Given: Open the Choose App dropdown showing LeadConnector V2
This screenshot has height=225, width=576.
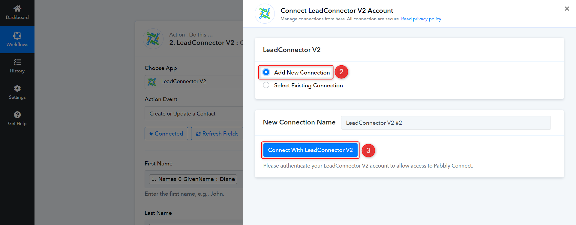Looking at the screenshot, I should (194, 82).
